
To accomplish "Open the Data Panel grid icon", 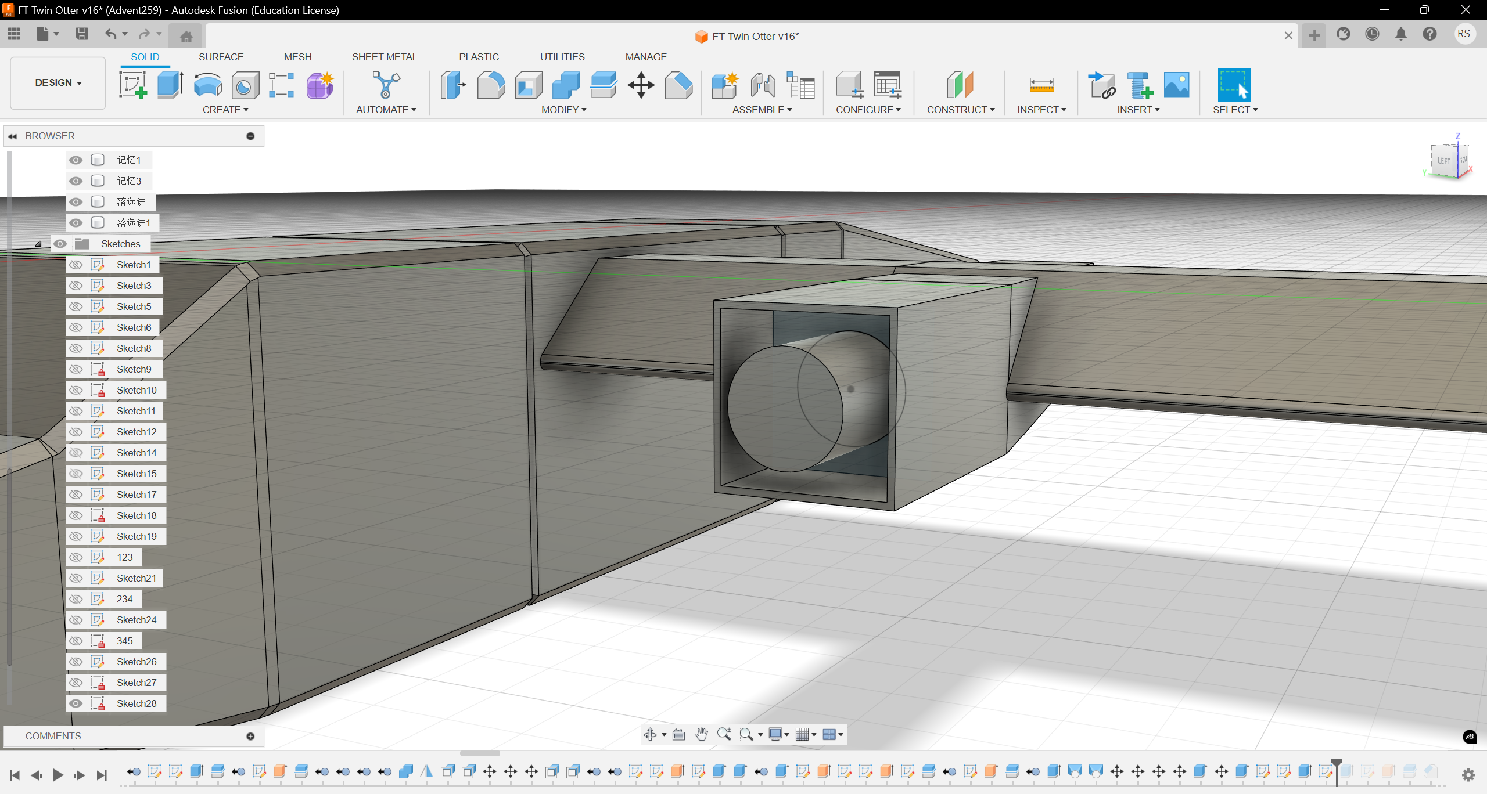I will 14,34.
